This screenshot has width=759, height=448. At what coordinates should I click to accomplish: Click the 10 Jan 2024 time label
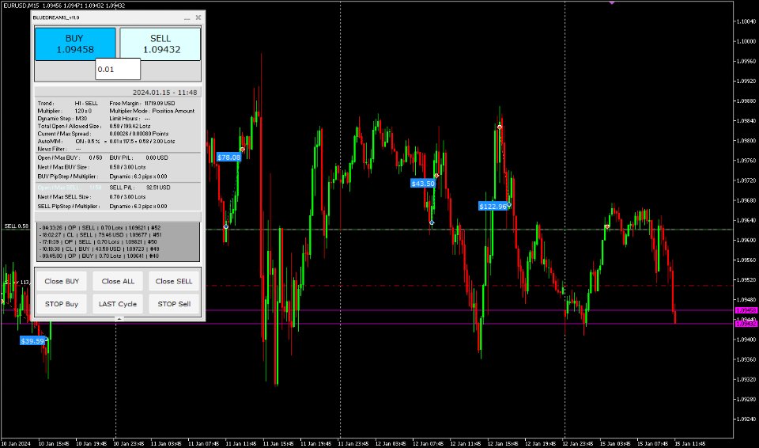pyautogui.click(x=17, y=443)
